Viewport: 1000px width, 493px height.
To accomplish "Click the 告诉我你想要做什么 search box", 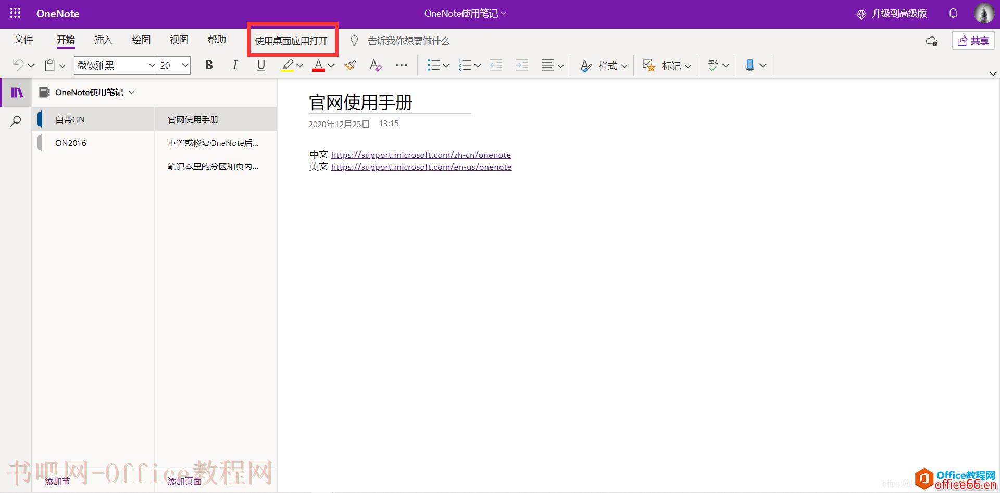I will (409, 41).
